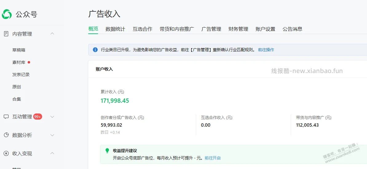Collapse the 内容管理 section chevron
Image resolution: width=367 pixels, height=169 pixels.
click(53, 34)
